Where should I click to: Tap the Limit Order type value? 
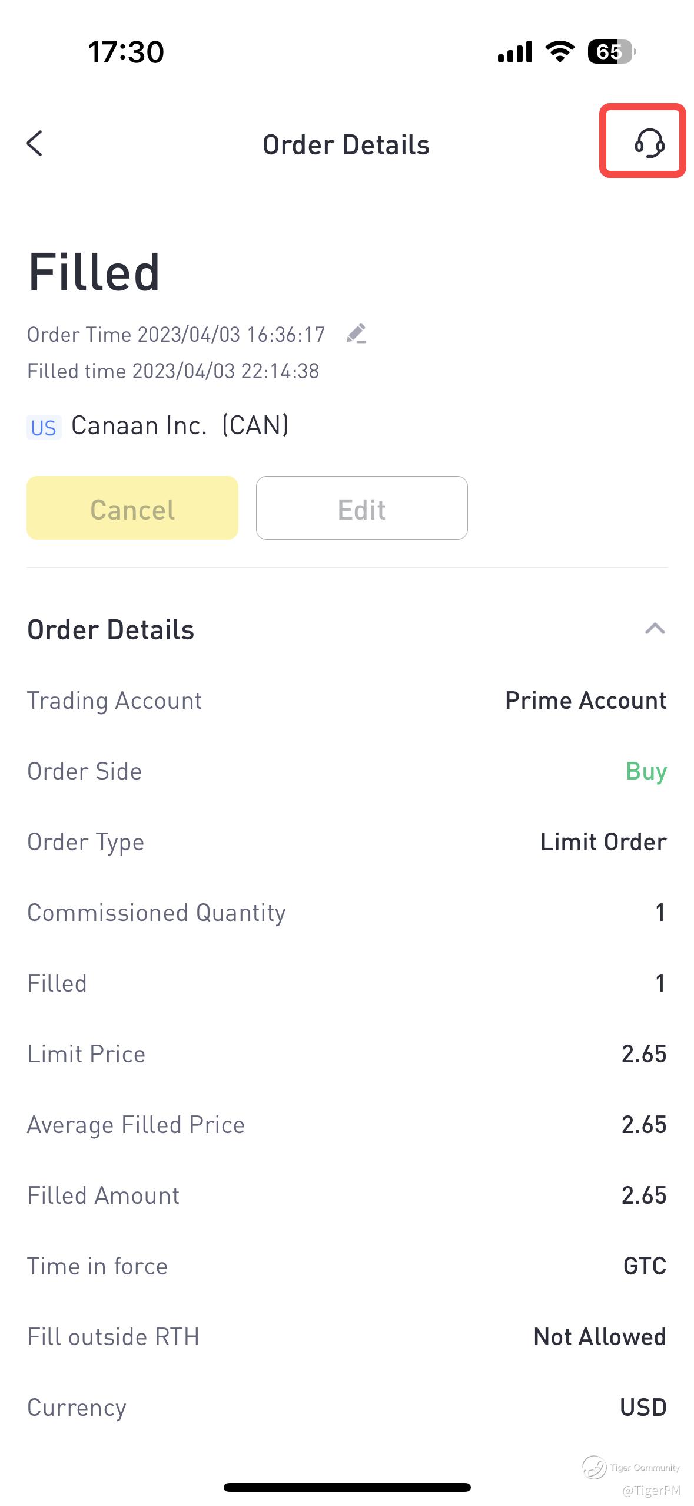603,842
